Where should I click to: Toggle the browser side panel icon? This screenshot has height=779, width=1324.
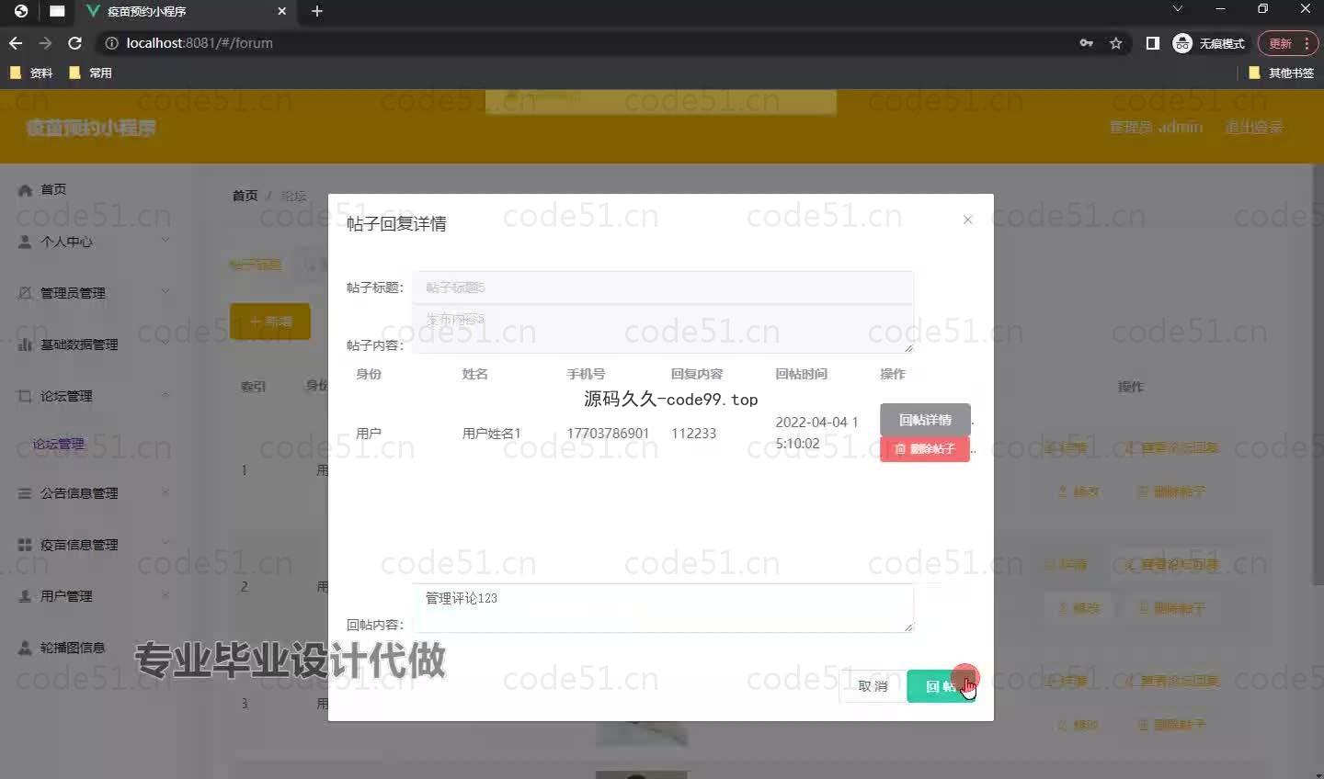(1152, 43)
